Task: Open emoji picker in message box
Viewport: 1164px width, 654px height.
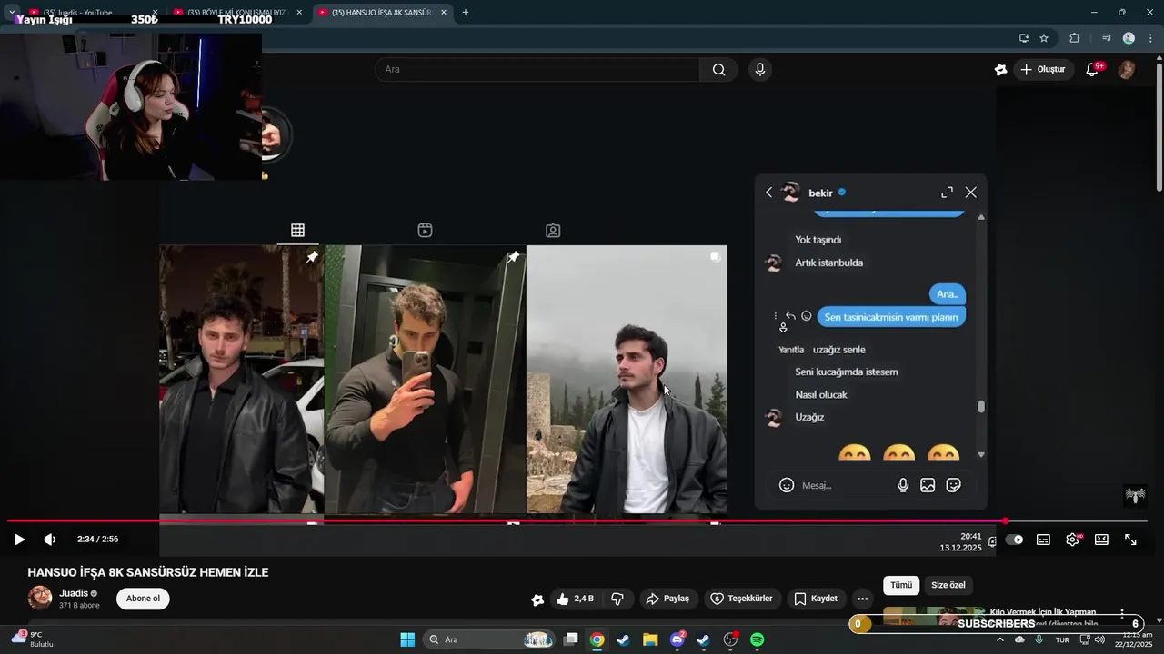Action: tap(787, 485)
